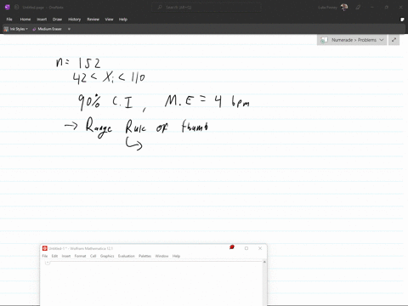Click the OneNote search box
Image resolution: width=408 pixels, height=306 pixels.
pyautogui.click(x=207, y=7)
